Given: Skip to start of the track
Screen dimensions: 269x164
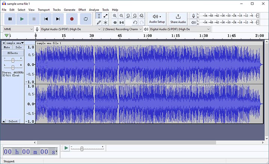Looking at the screenshot, I should [46, 19].
